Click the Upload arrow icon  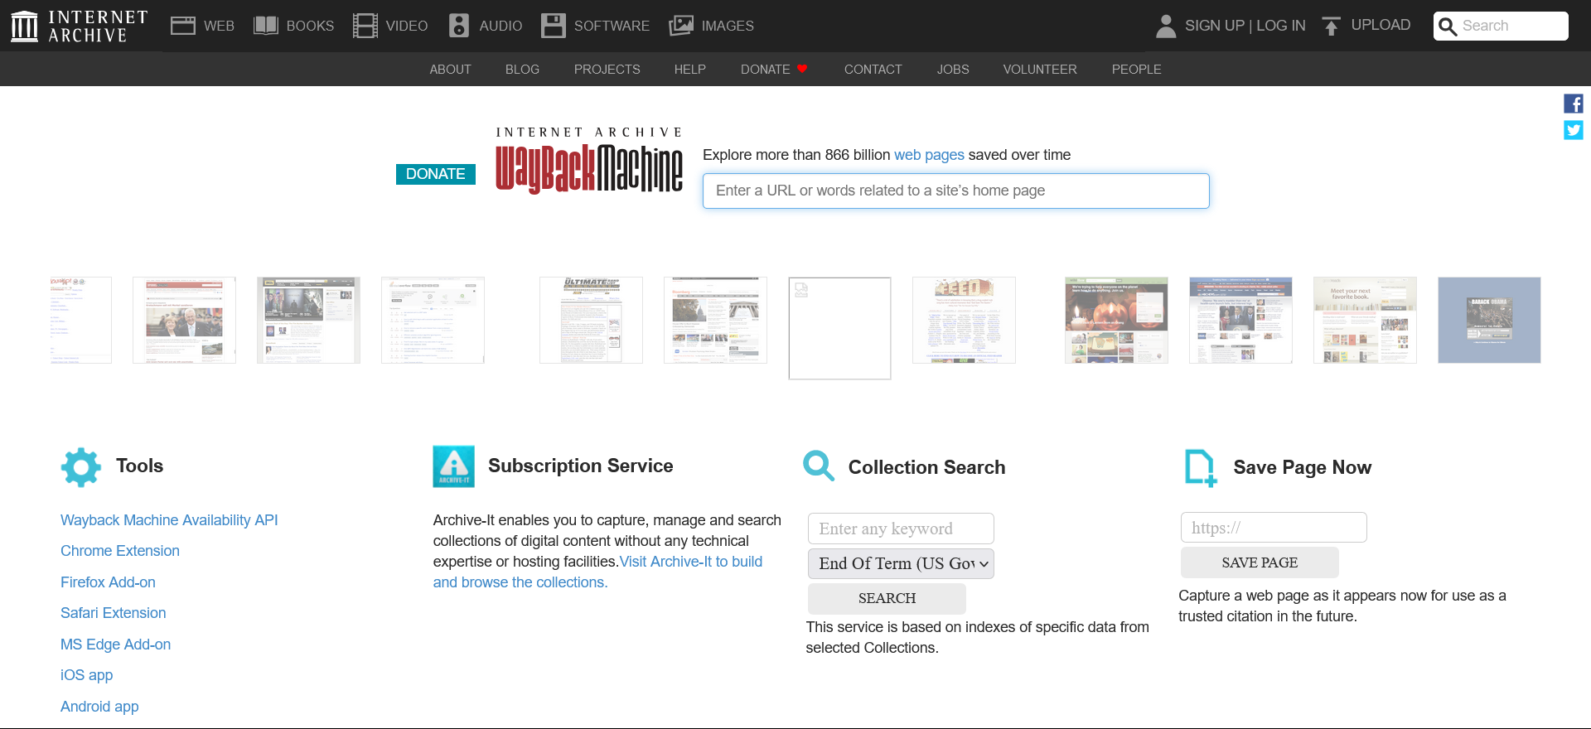pyautogui.click(x=1331, y=26)
